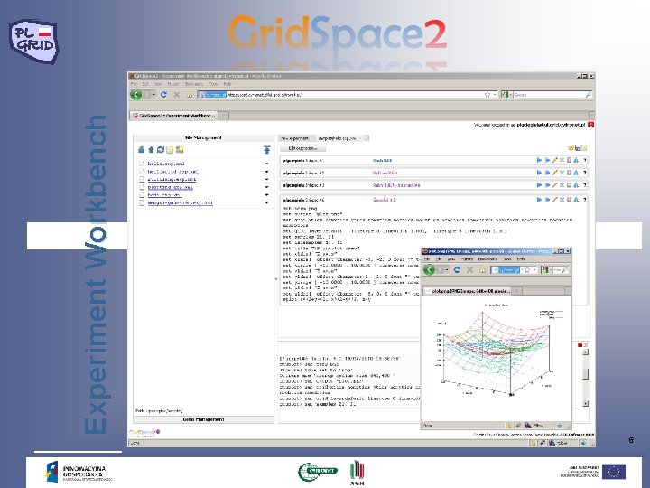Click the 3D gnuplot surface image in the popup window
The width and height of the screenshot is (650, 488).
496,349
